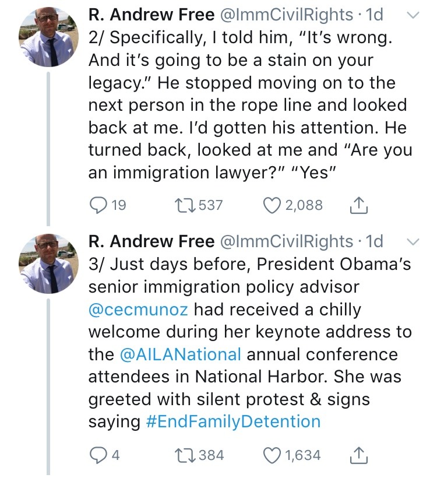
Task: Expand options chevron on the second tweet
Action: coord(412,241)
